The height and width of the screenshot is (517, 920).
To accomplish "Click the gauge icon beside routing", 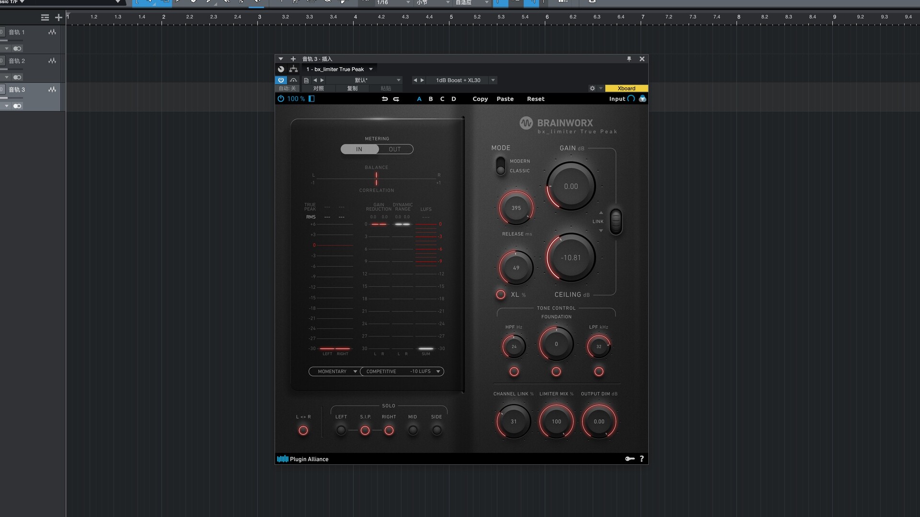I will coord(281,69).
